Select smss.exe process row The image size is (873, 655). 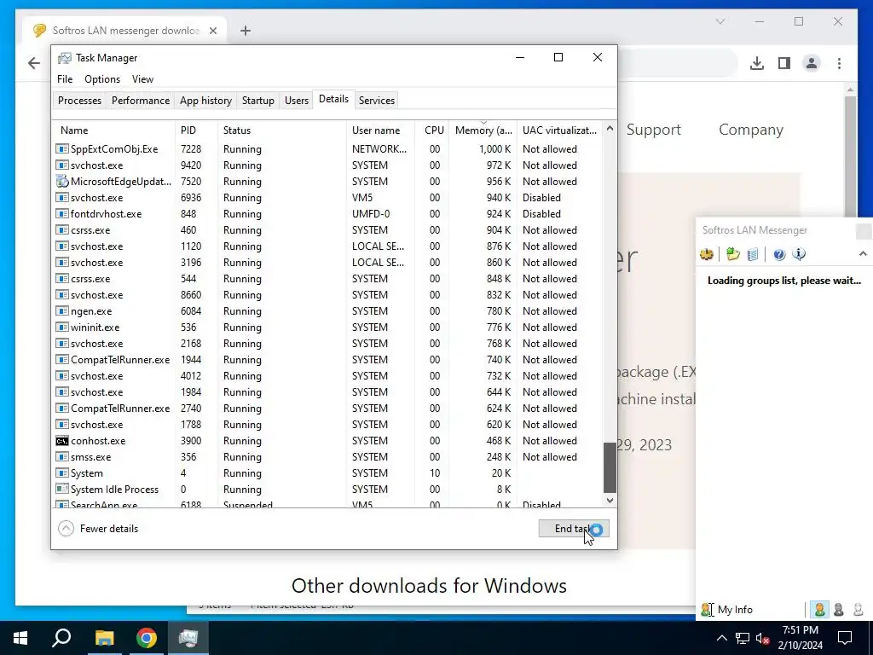point(328,457)
